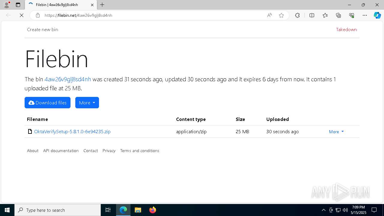
Task: Open browser Extensions icon
Action: tap(297, 15)
